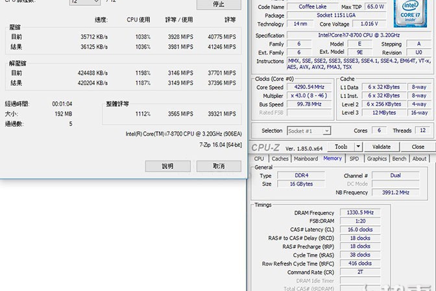Image resolution: width=436 pixels, height=291 pixels.
Task: Open the SPD tab in CPU-Z
Action: [354, 158]
